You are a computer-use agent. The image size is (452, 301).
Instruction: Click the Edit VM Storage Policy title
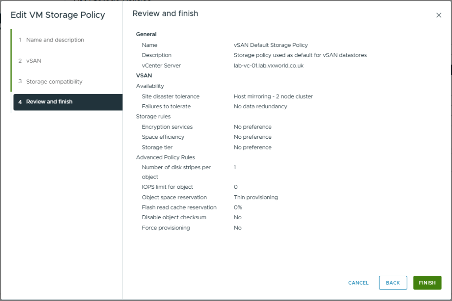tap(57, 15)
